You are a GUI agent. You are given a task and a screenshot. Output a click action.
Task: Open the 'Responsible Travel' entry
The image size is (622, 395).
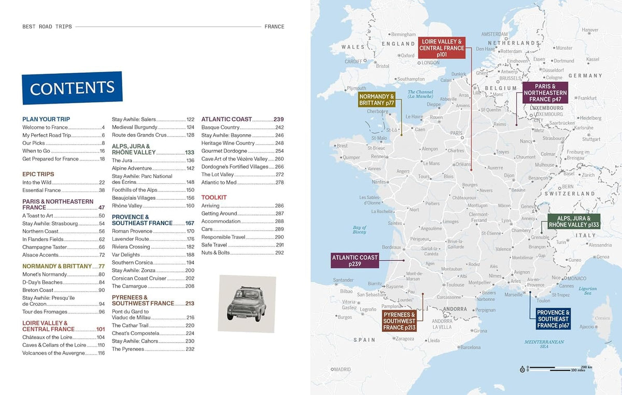point(243,237)
